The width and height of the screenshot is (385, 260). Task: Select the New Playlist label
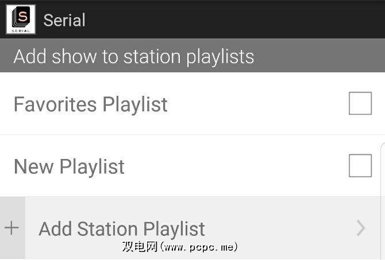tap(69, 167)
